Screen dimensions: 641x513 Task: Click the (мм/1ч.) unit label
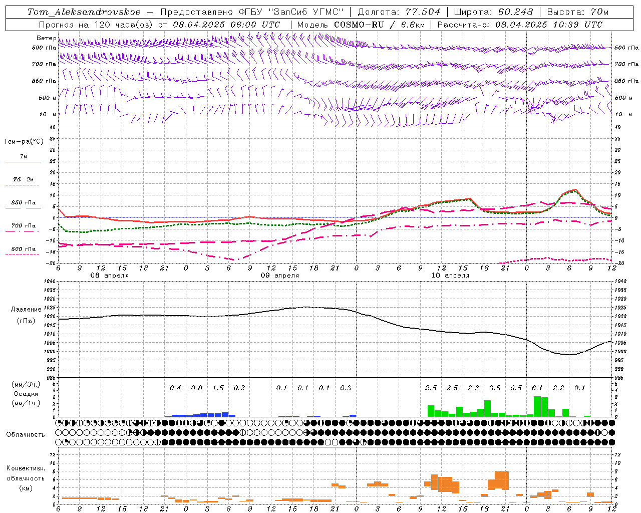point(26,403)
